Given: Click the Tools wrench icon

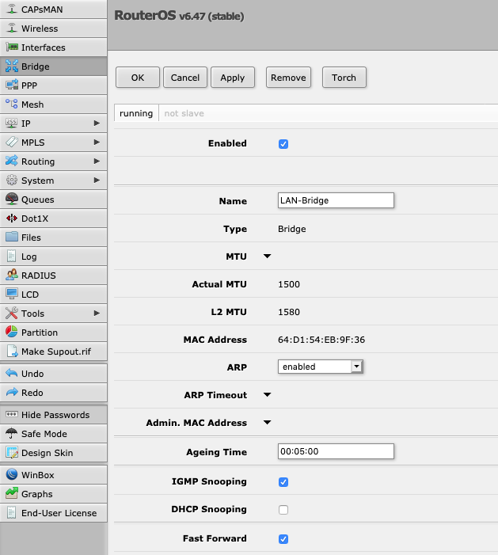Looking at the screenshot, I should (x=12, y=314).
